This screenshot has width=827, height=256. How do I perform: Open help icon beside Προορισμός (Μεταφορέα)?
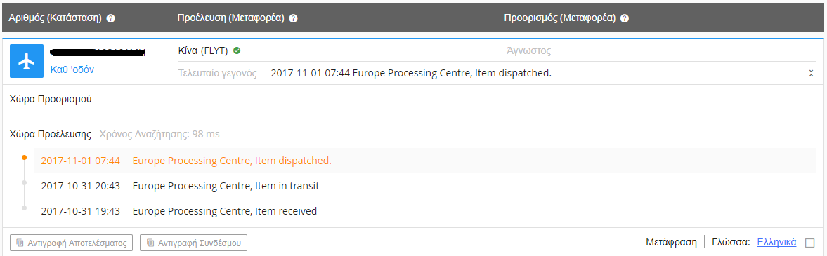click(625, 18)
